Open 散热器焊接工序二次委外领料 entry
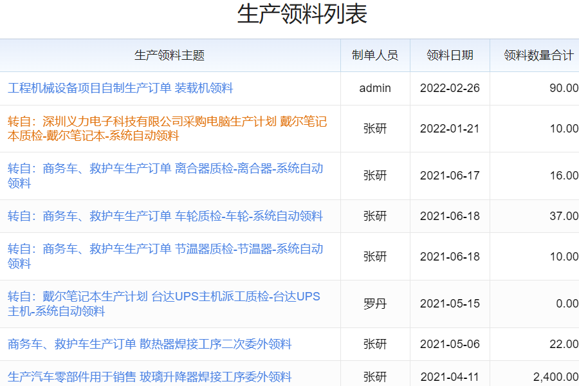The width and height of the screenshot is (579, 386). coord(149,344)
